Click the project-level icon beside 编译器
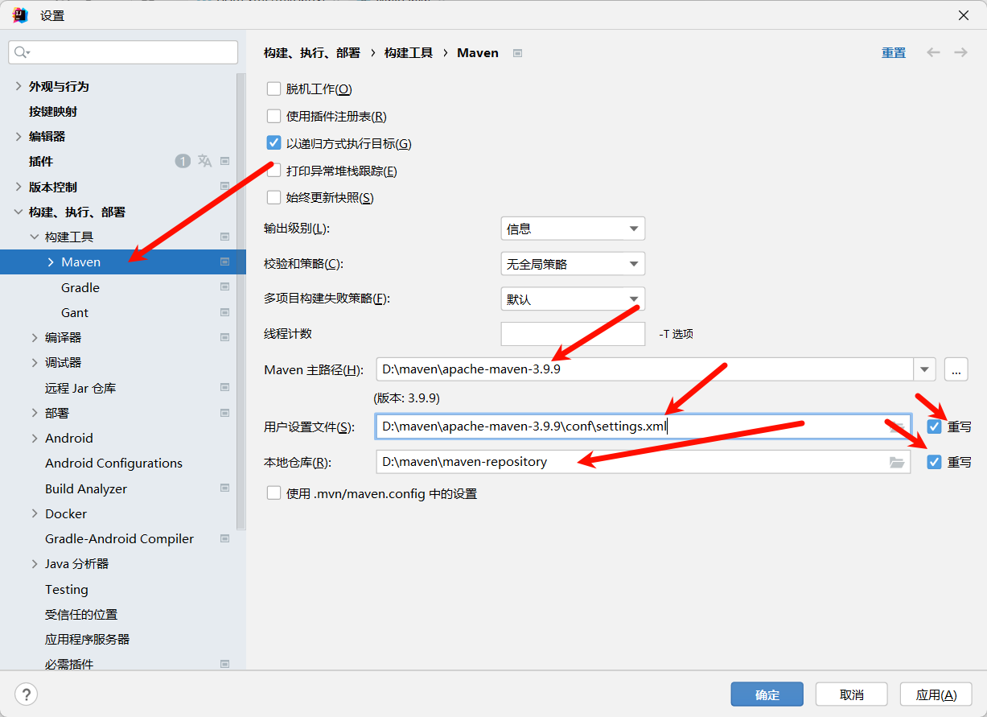987x717 pixels. pyautogui.click(x=224, y=337)
